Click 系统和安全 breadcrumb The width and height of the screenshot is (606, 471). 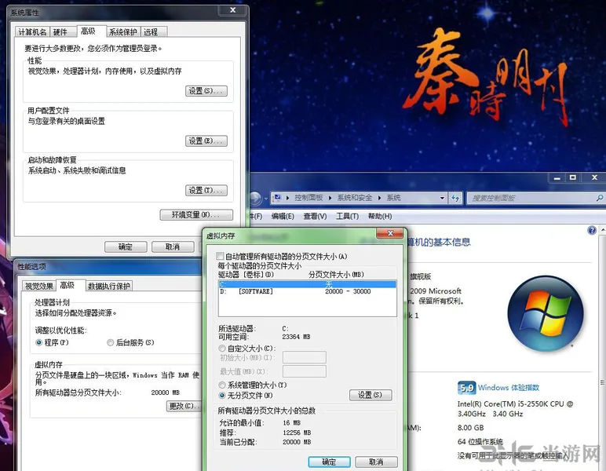tap(354, 198)
